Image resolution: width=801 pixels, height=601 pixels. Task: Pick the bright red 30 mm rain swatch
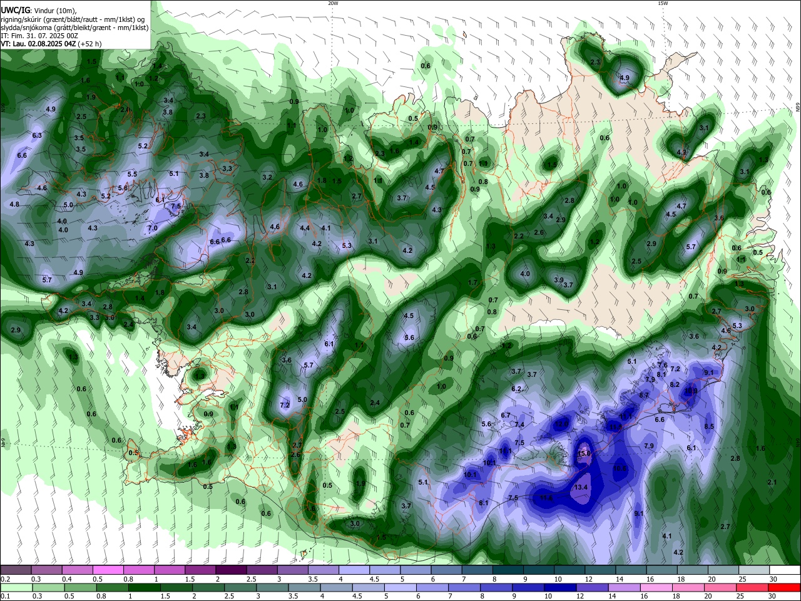point(785,587)
